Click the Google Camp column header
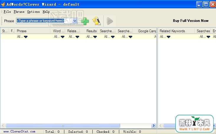216x134 pixels. click(x=145, y=31)
